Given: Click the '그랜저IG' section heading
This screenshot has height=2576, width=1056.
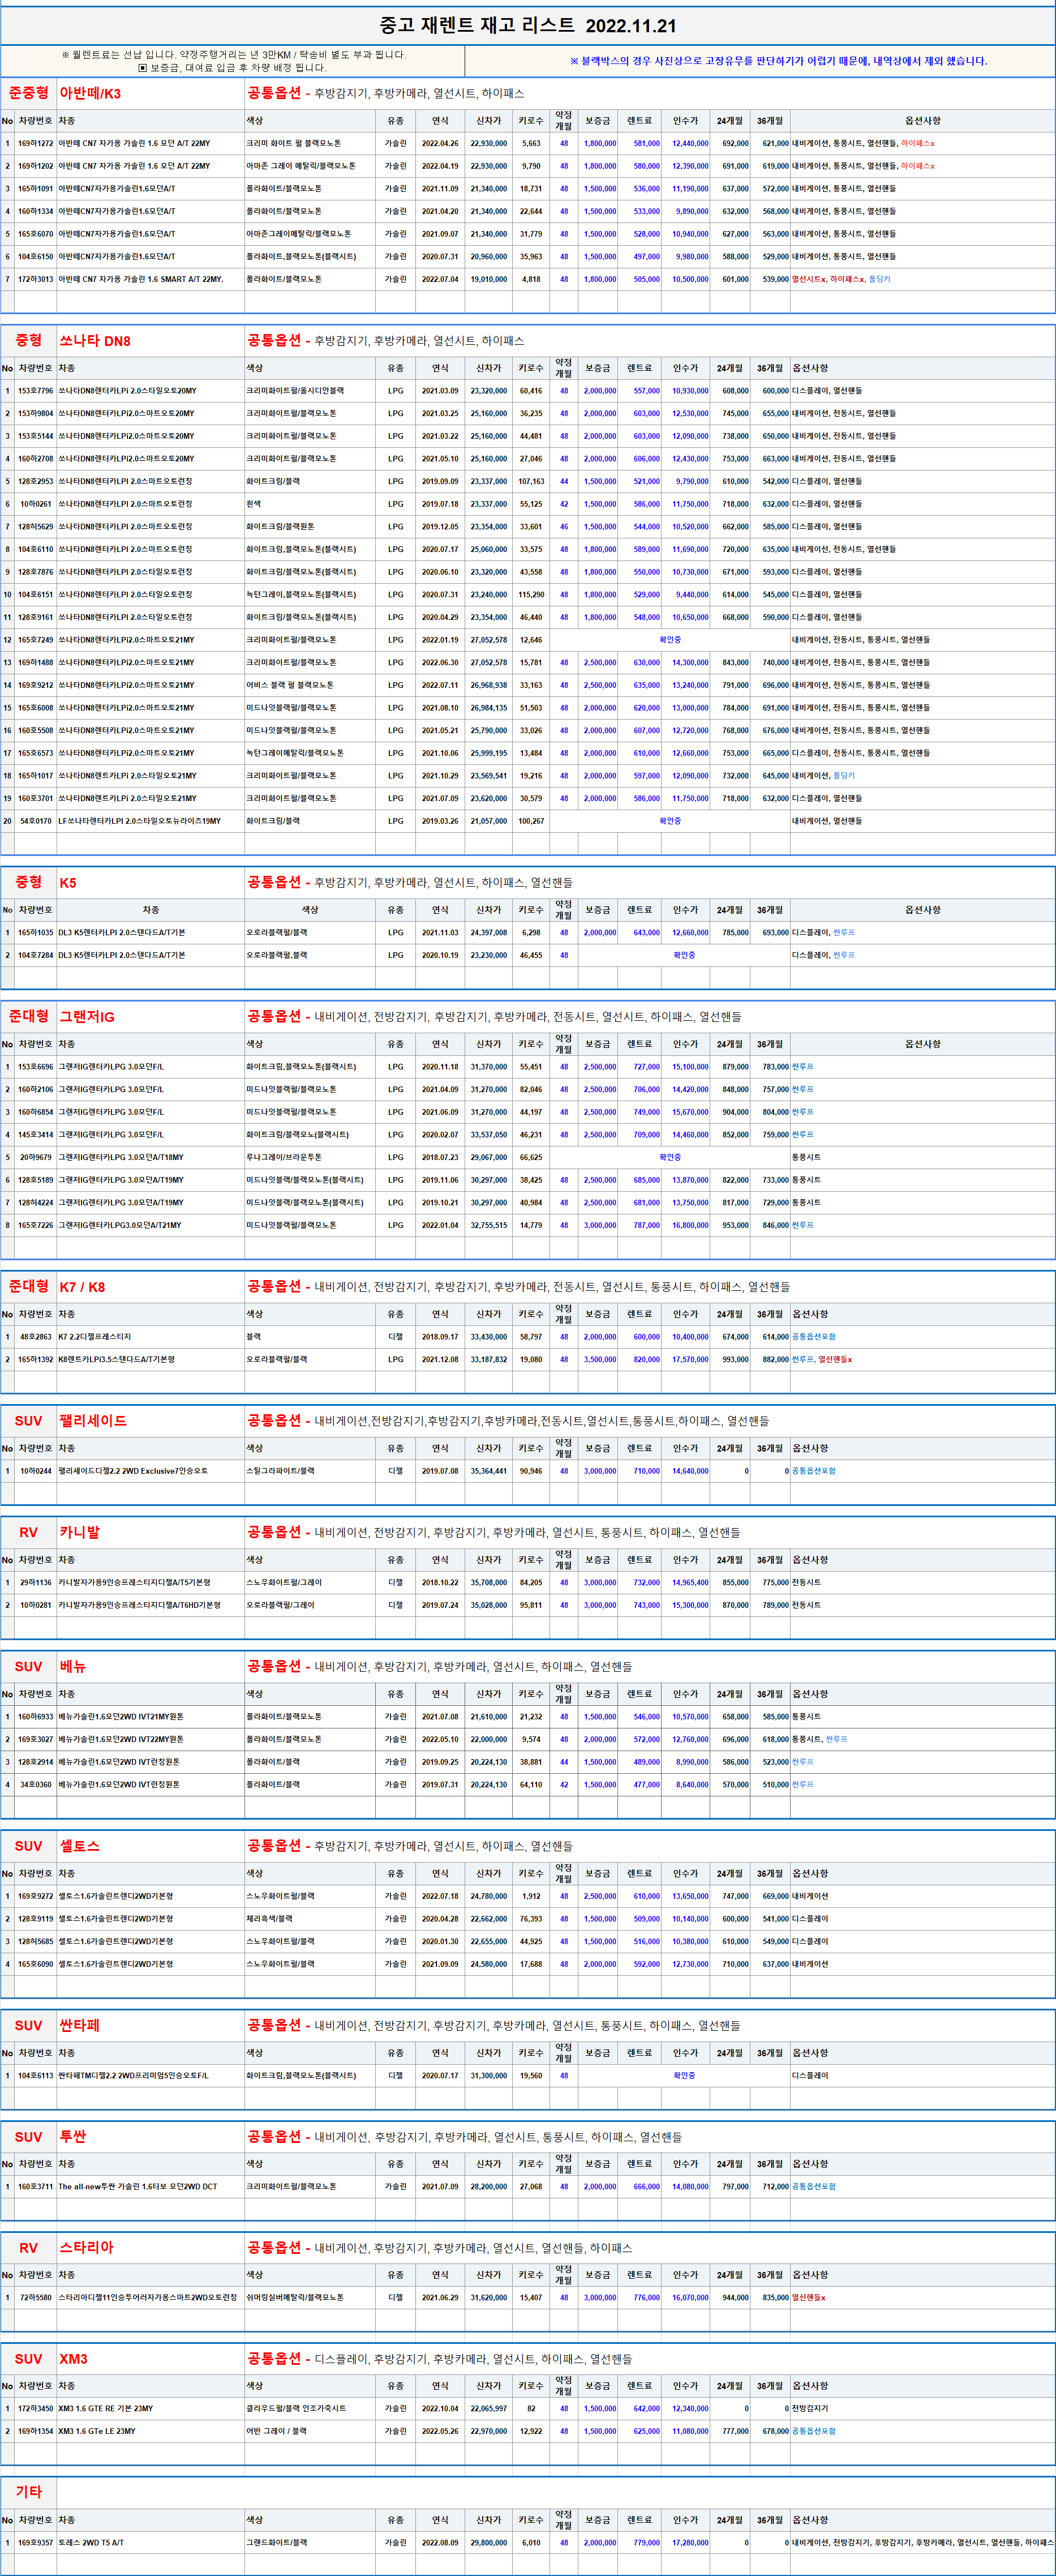Looking at the screenshot, I should [x=87, y=1017].
